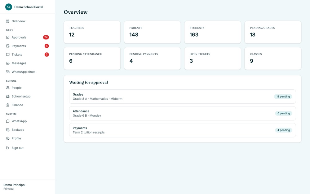Open the Open Tickets 3 card

click(x=213, y=58)
